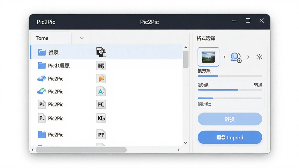Select the blue stacked layers Pic2Pic icon
This screenshot has height=168, width=299.
pyautogui.click(x=41, y=78)
